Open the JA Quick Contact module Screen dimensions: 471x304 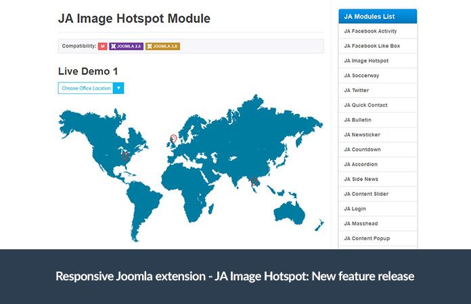[x=378, y=105]
